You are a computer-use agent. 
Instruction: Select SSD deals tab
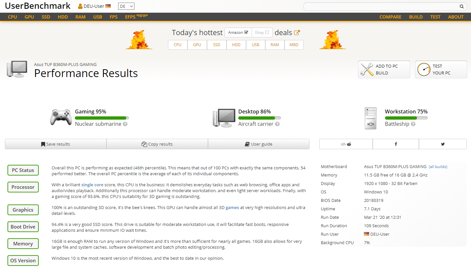(217, 45)
